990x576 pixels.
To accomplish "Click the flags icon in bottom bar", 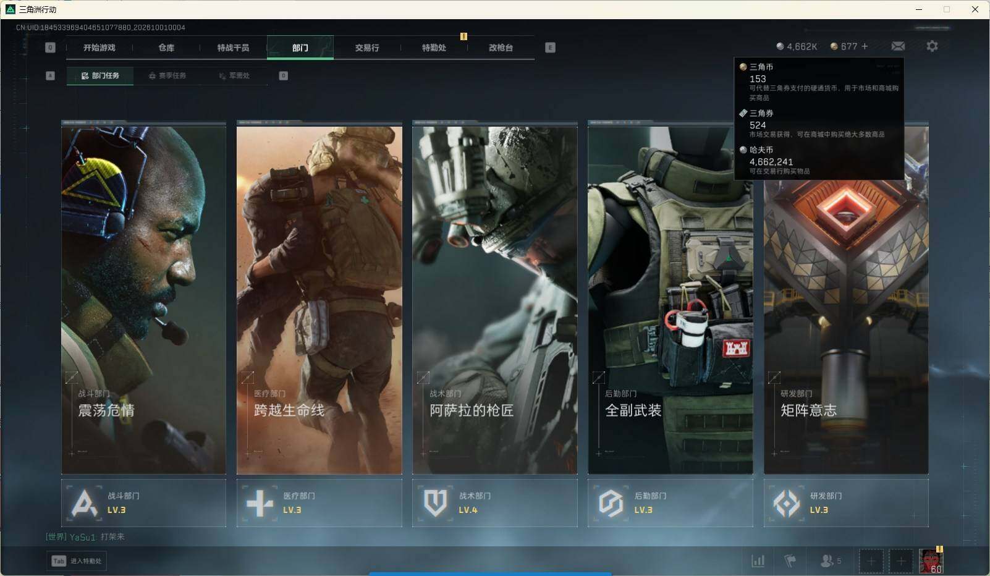I will coord(790,561).
